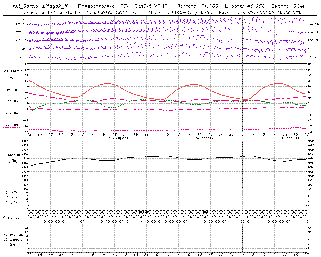Select the longitude value 'Долгота: 71.766'

(198, 6)
